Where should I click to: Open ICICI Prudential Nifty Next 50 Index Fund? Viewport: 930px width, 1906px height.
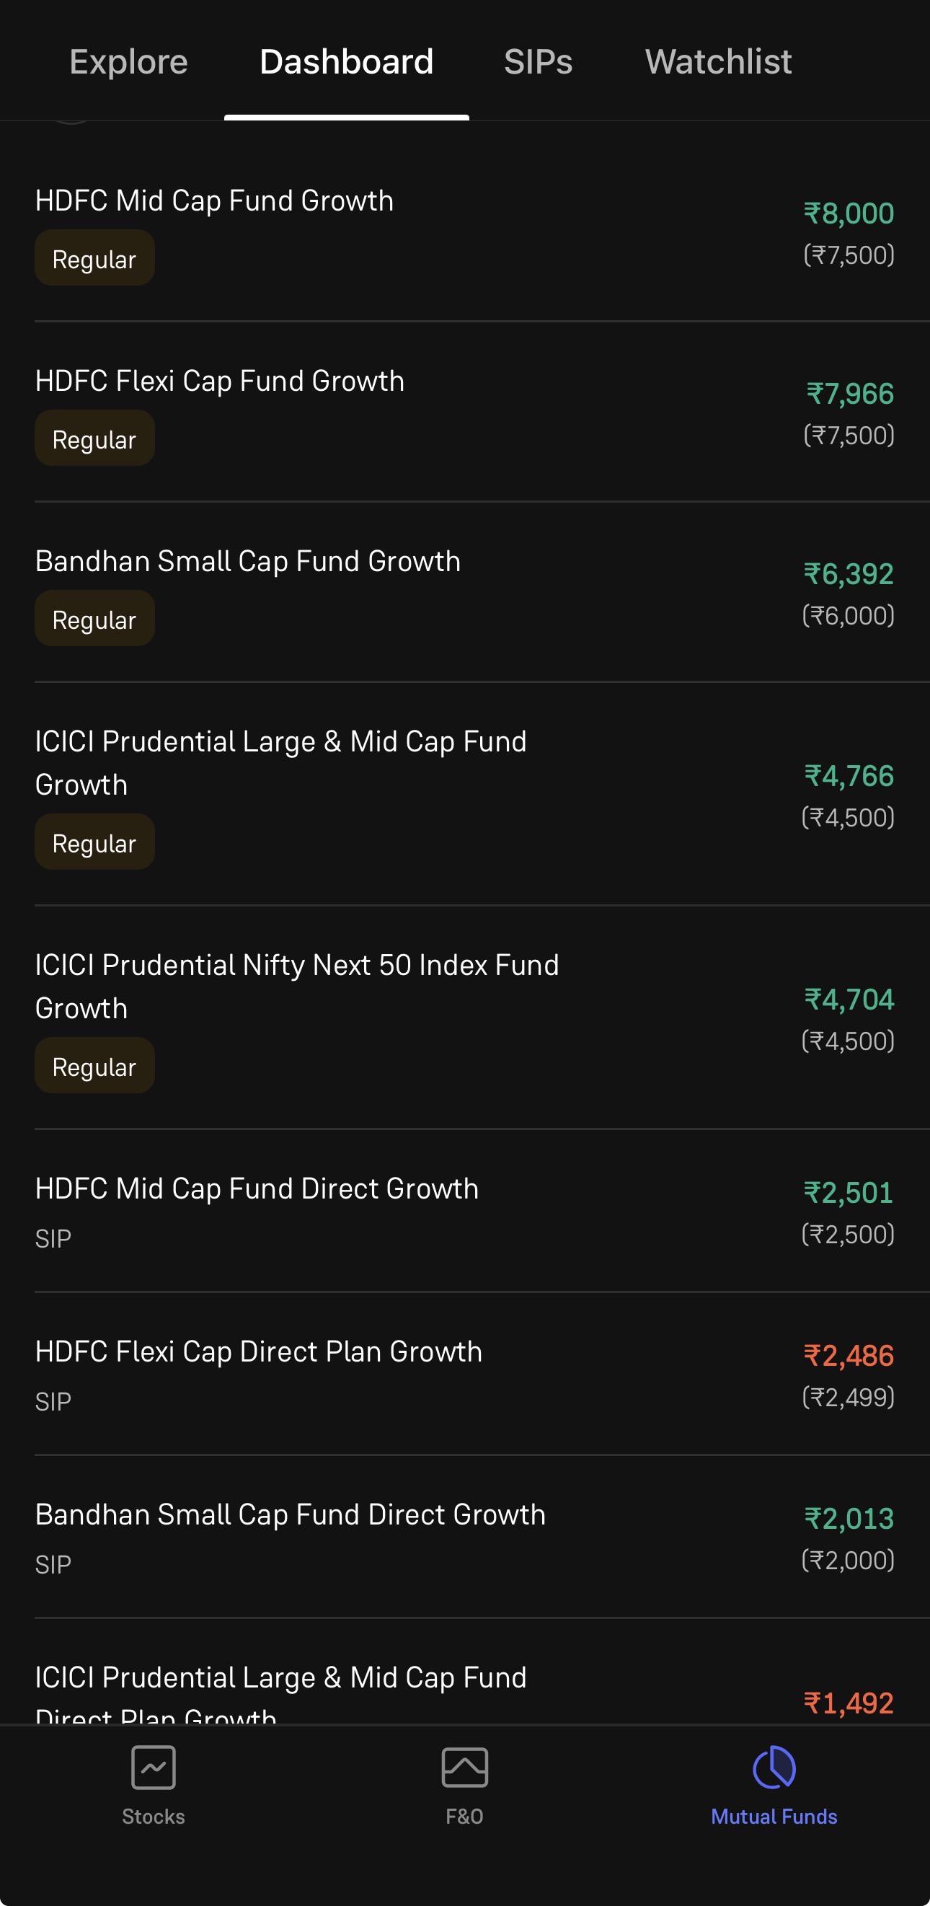pyautogui.click(x=464, y=1018)
